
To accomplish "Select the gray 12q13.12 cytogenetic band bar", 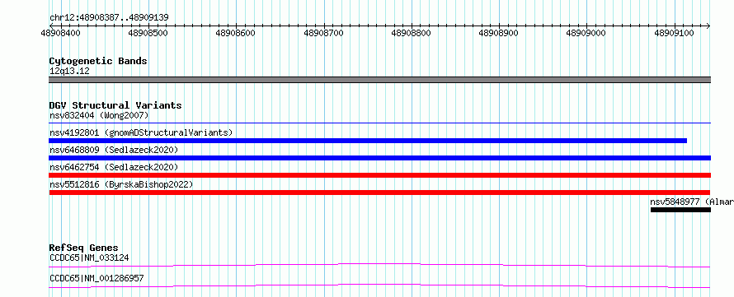I will click(x=379, y=80).
